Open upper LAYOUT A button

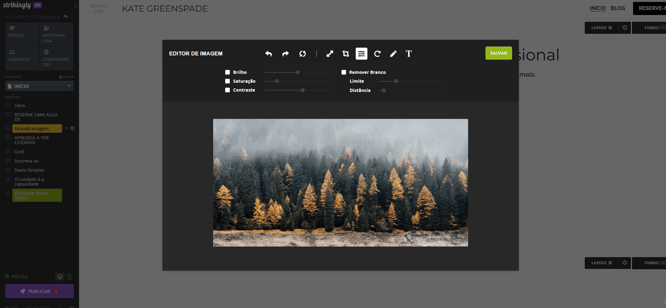602,27
